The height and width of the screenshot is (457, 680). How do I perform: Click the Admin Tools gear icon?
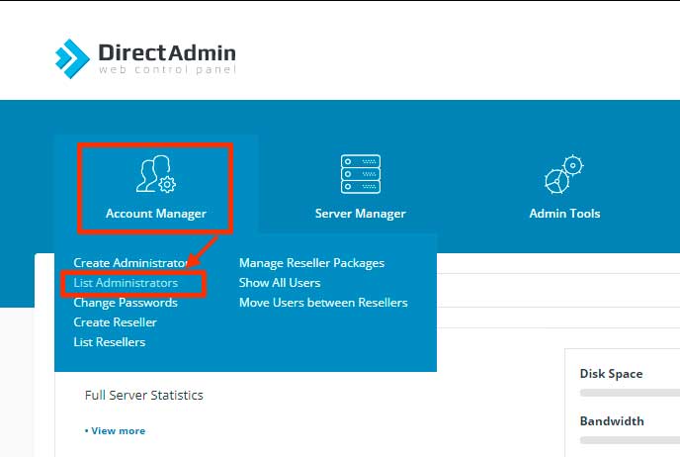pos(564,175)
